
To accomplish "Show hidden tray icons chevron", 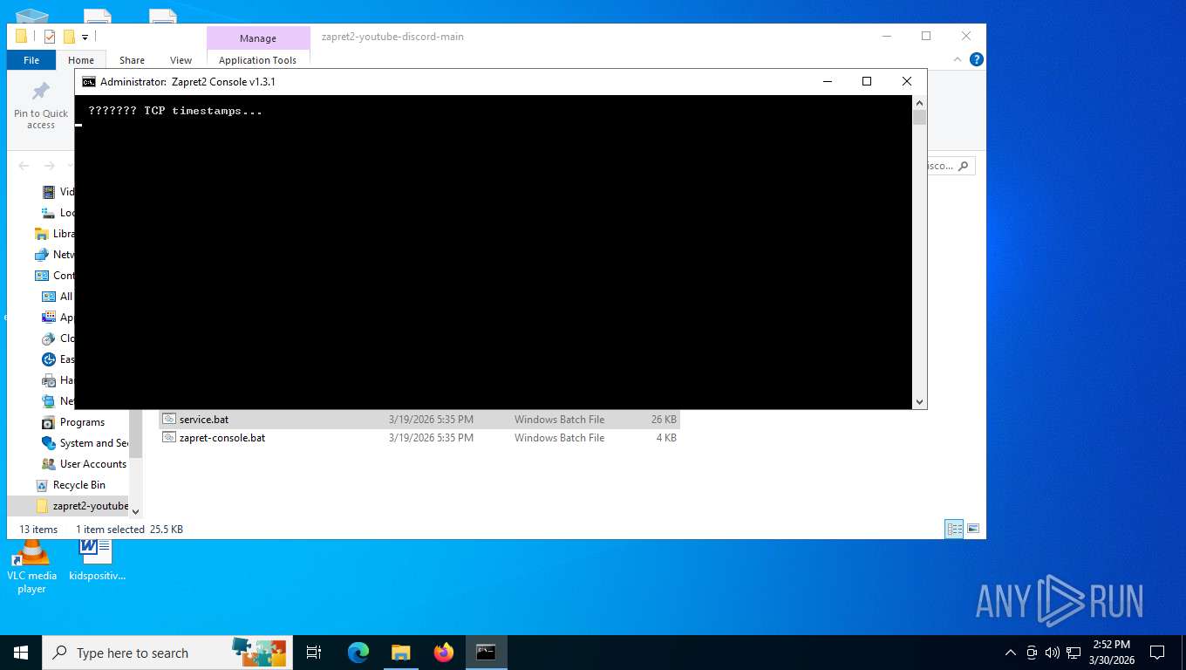I will 1011,653.
